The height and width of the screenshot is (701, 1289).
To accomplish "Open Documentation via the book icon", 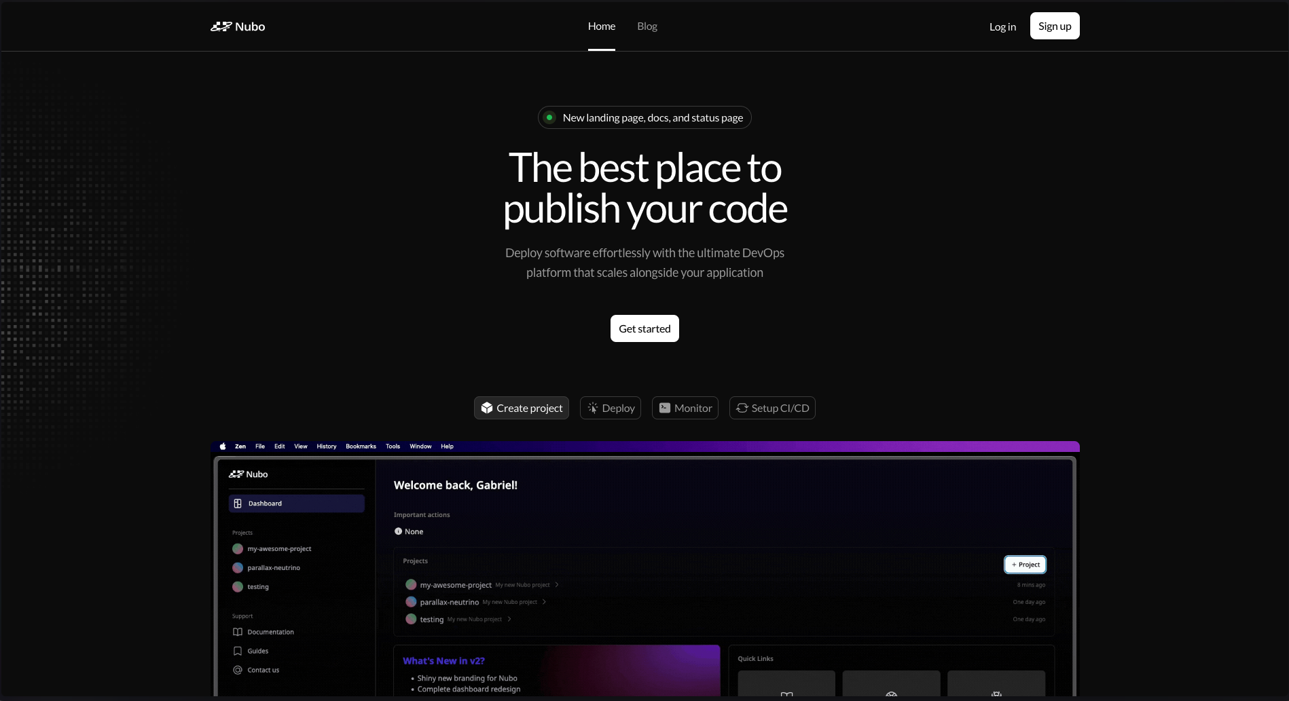I will [238, 632].
